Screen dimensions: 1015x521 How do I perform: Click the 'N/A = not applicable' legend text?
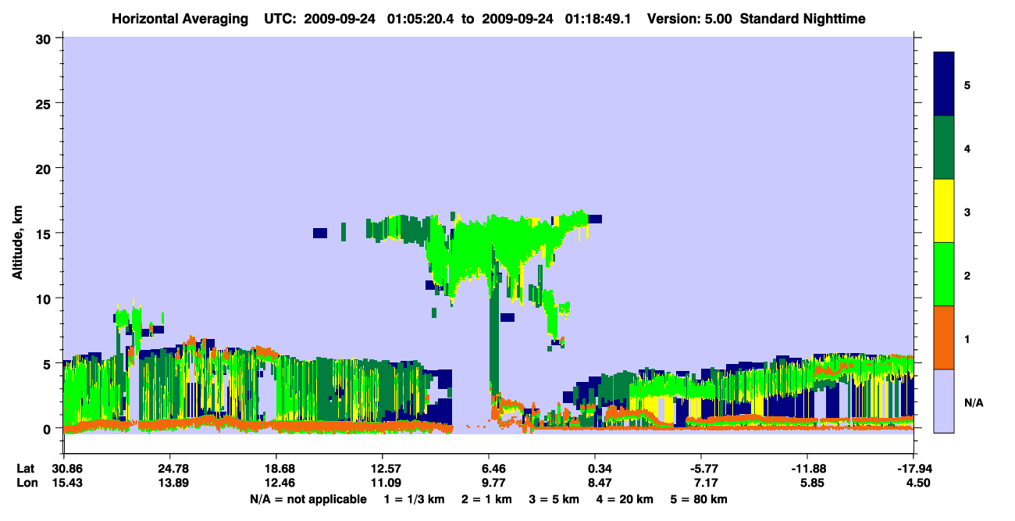[308, 499]
